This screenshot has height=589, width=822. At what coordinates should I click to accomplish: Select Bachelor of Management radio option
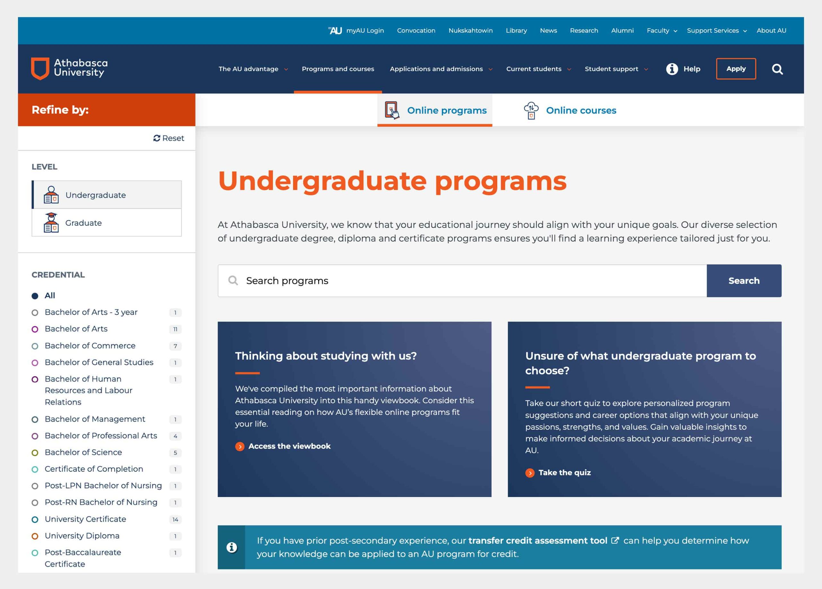35,420
